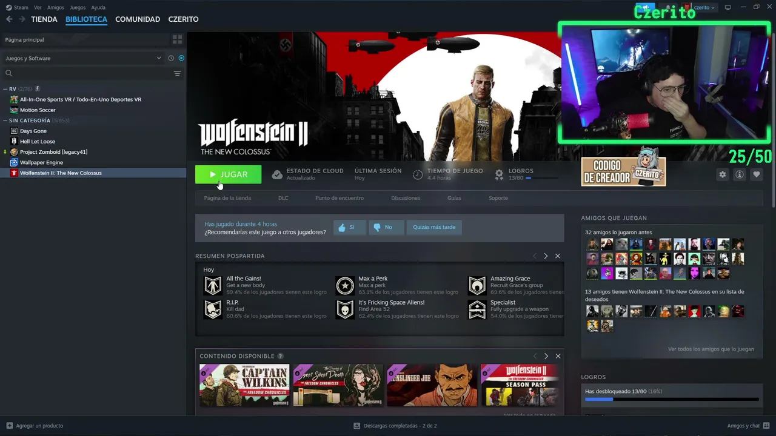Open game settings gear button
This screenshot has height=436, width=776.
point(722,174)
